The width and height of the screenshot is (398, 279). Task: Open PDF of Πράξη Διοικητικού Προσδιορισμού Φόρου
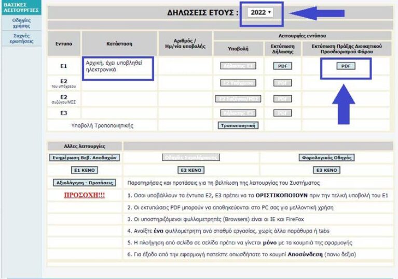[345, 66]
